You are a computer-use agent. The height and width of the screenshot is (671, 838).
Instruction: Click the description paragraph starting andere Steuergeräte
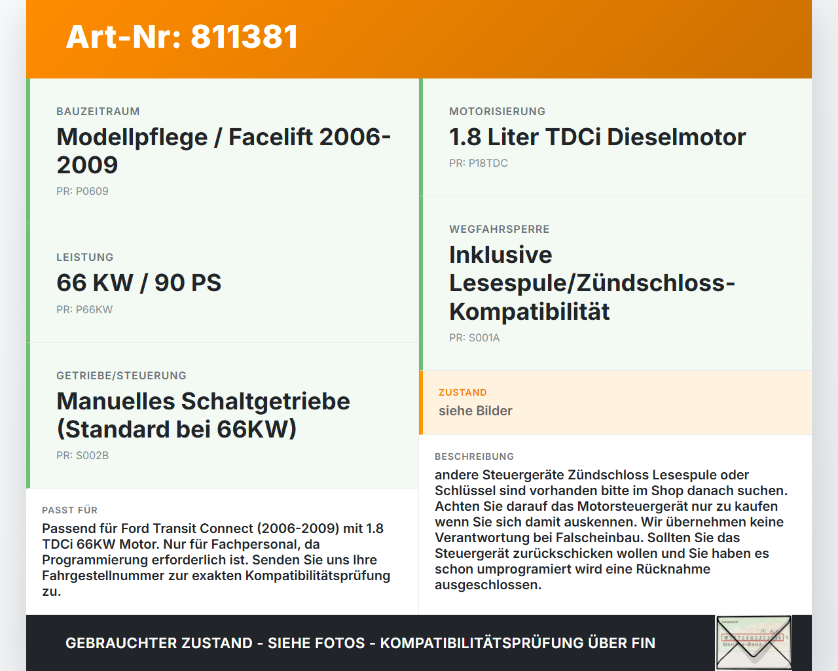point(611,530)
